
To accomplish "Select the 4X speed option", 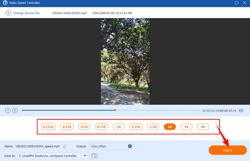I will [x=186, y=127].
